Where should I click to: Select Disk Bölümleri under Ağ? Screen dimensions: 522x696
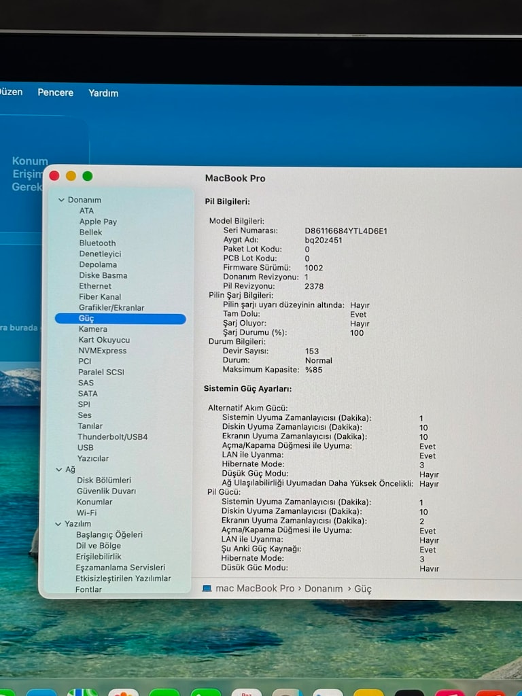[104, 481]
